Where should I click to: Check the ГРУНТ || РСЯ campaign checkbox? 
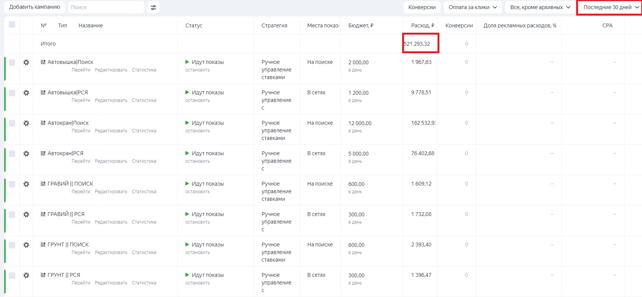(x=12, y=275)
